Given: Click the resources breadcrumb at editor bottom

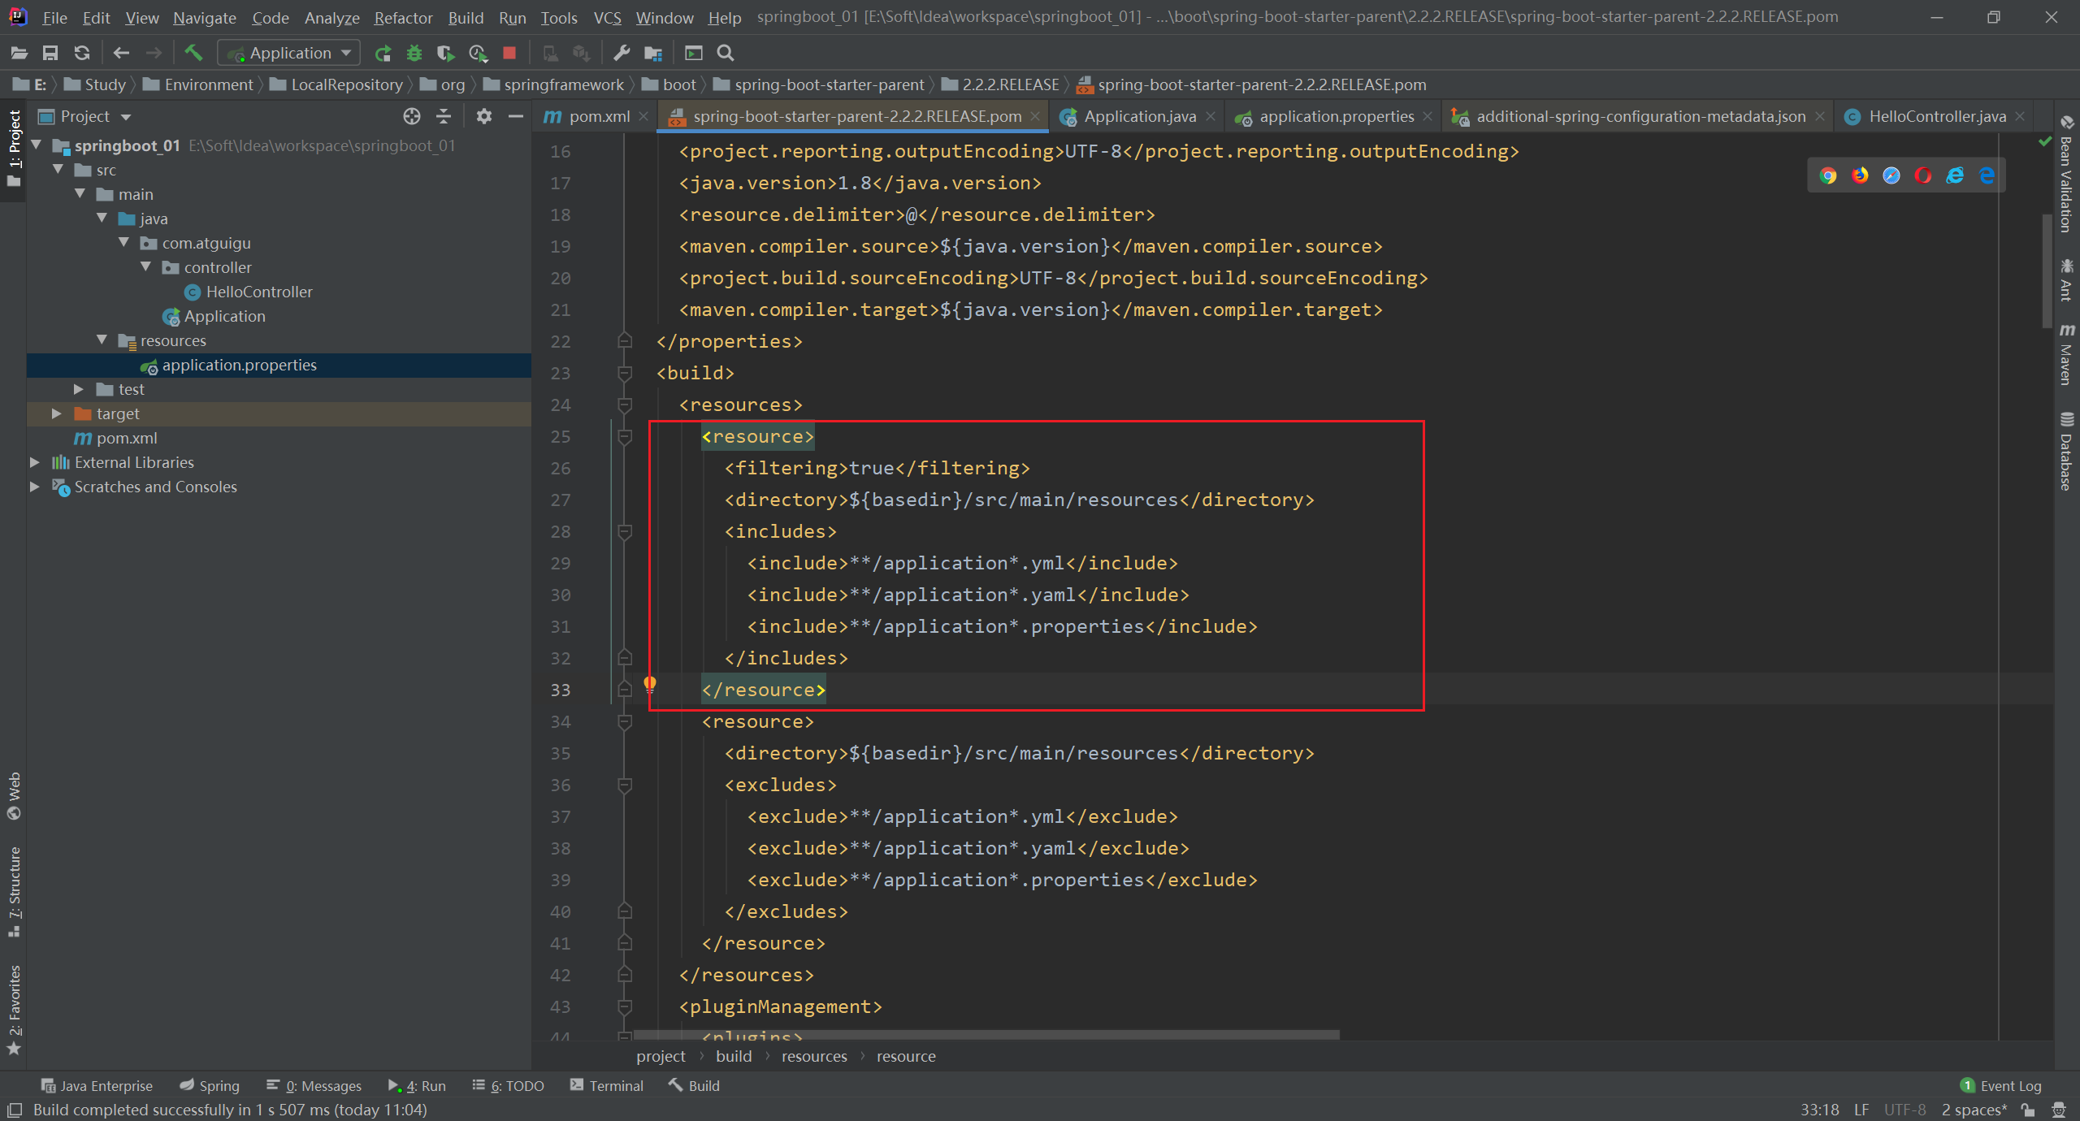Looking at the screenshot, I should (x=814, y=1056).
